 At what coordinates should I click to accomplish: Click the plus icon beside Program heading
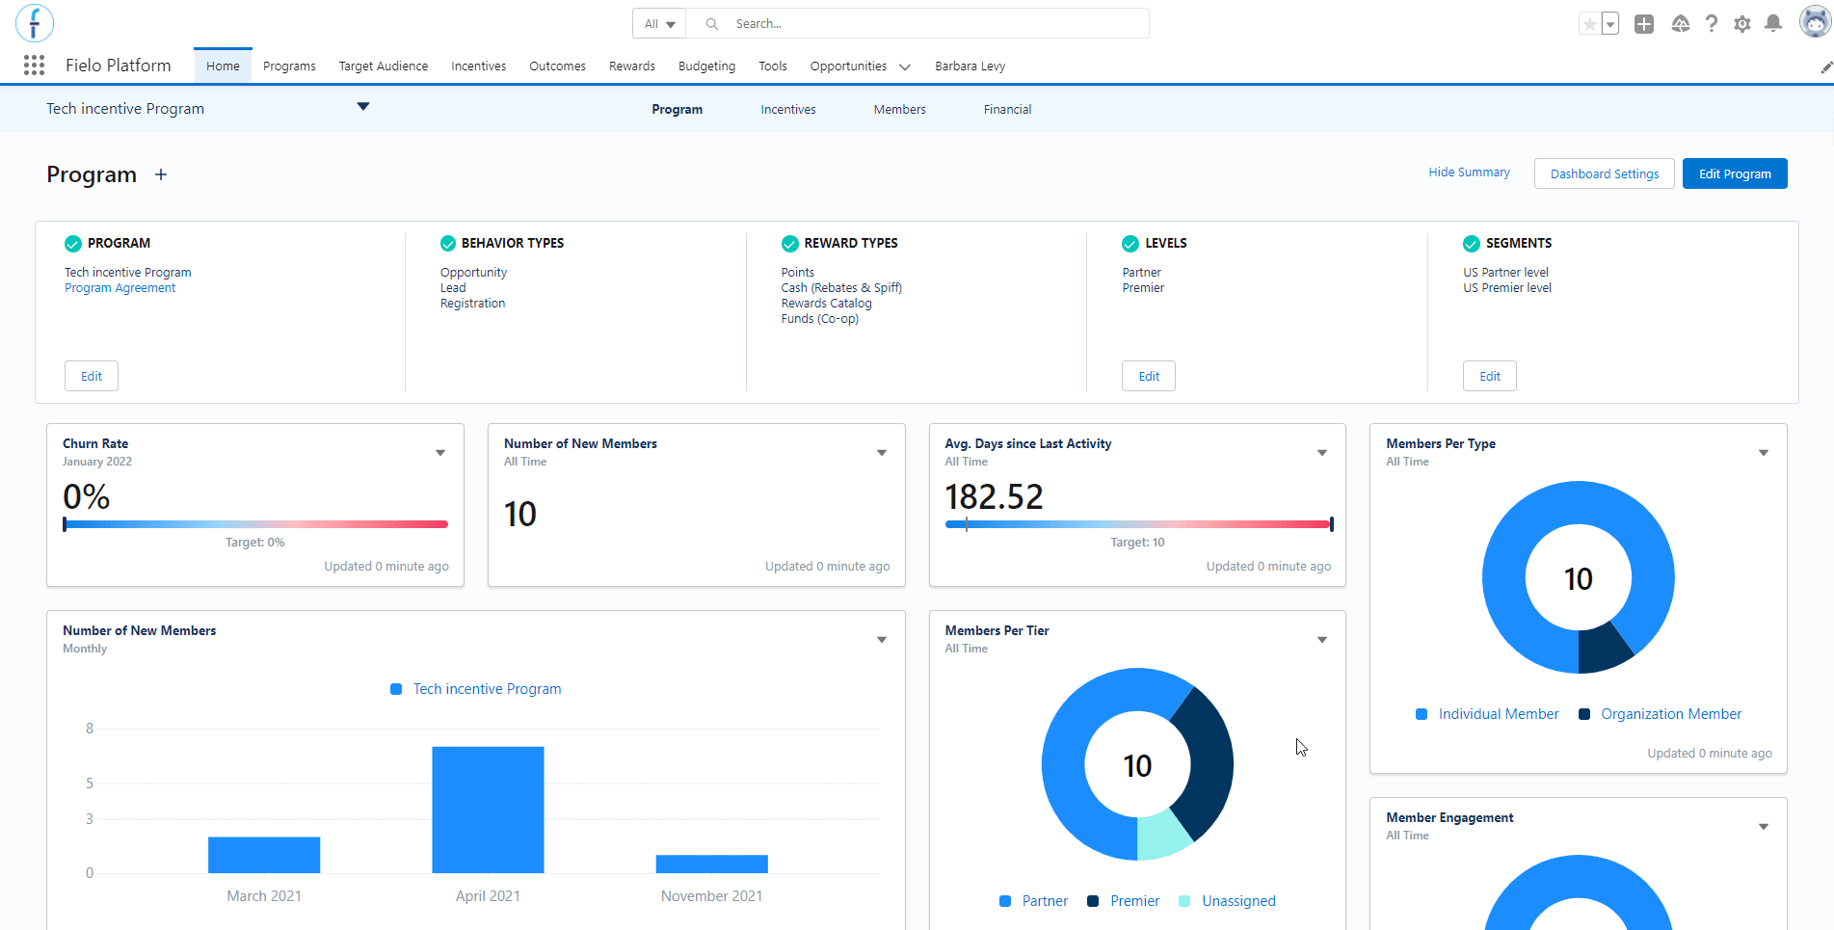[161, 174]
